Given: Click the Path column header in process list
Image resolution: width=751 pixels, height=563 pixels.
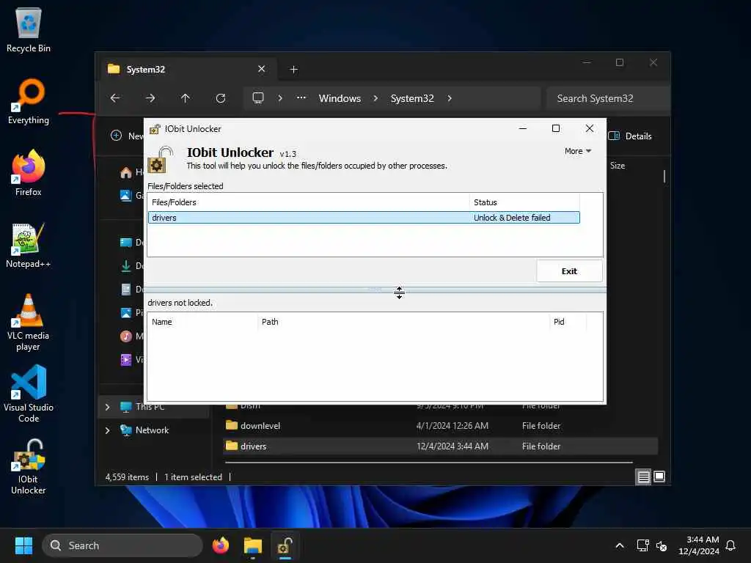Looking at the screenshot, I should coord(403,322).
